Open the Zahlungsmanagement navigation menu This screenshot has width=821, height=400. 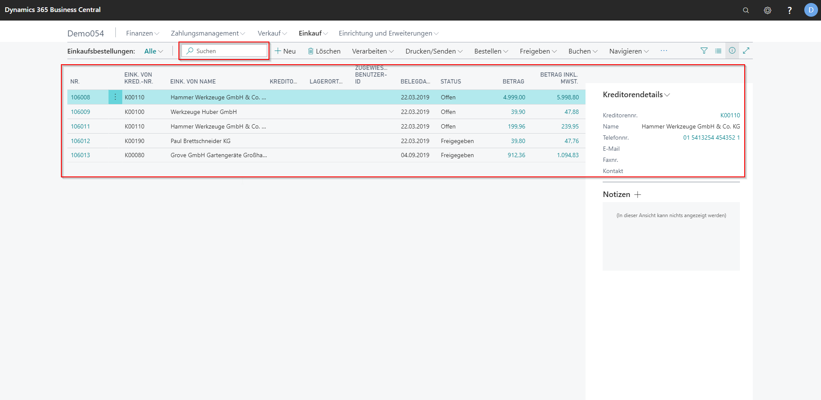click(x=208, y=33)
